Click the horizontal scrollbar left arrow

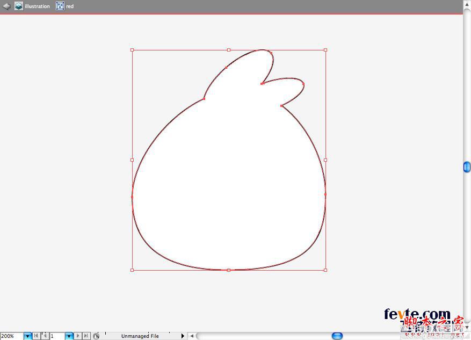click(x=192, y=336)
